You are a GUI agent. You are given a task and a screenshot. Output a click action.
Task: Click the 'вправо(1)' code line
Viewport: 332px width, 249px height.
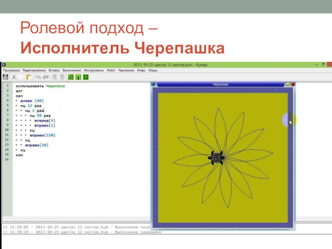45,125
